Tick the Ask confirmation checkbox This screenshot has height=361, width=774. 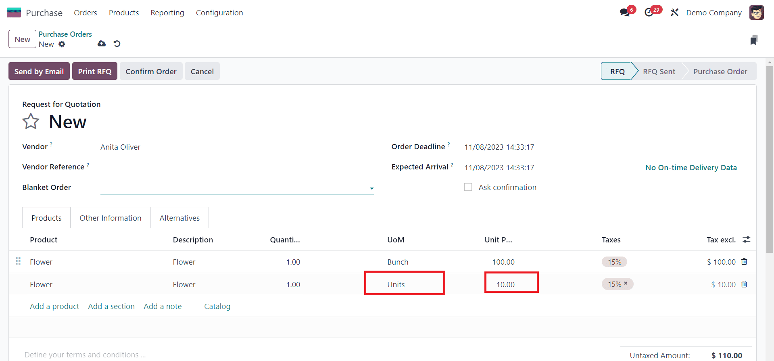click(x=468, y=187)
